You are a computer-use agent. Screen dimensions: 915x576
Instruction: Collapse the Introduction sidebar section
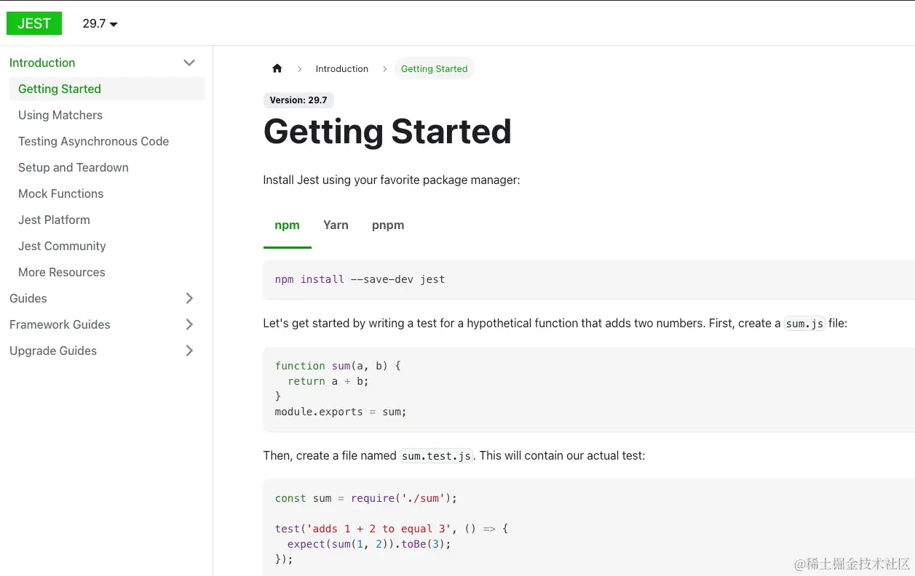coord(189,63)
